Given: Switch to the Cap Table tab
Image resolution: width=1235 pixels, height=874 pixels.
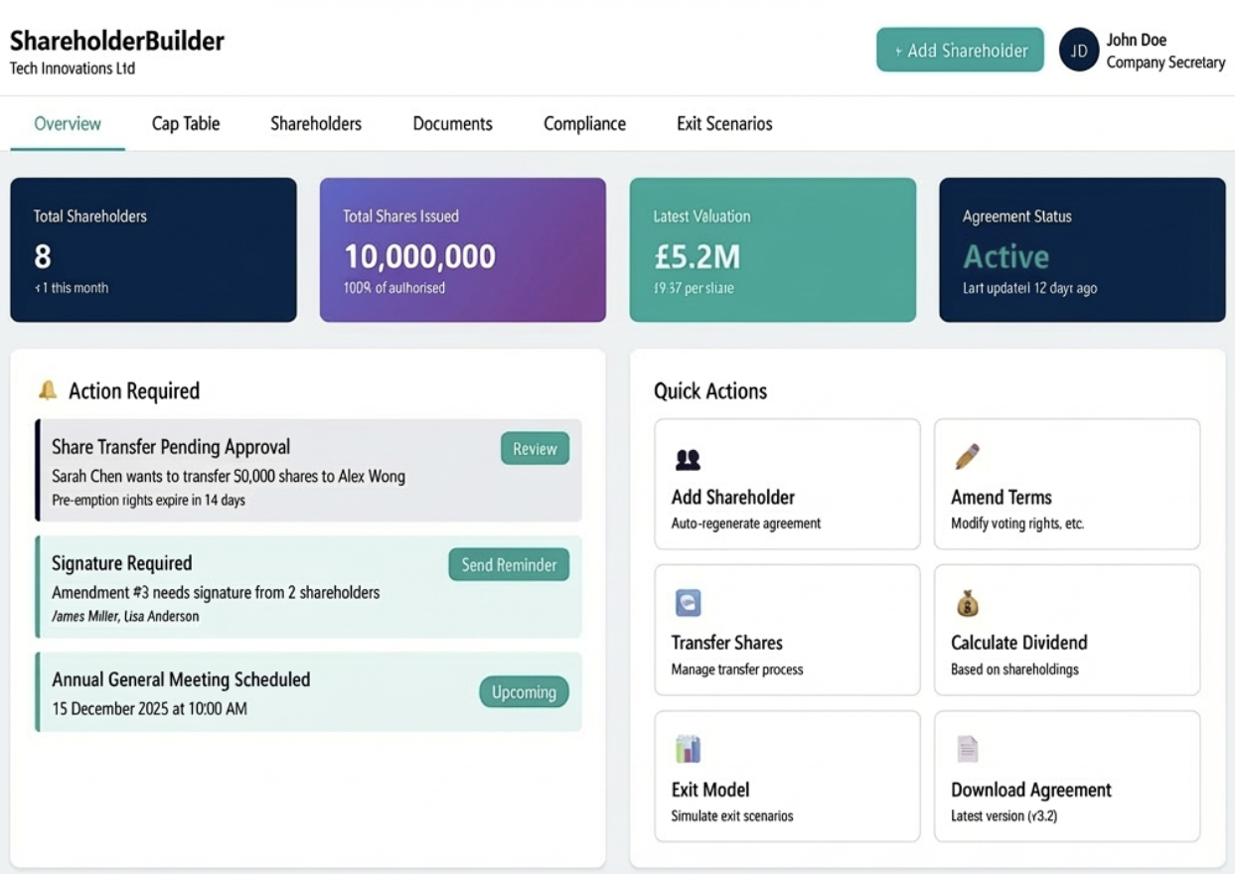Looking at the screenshot, I should (x=185, y=123).
